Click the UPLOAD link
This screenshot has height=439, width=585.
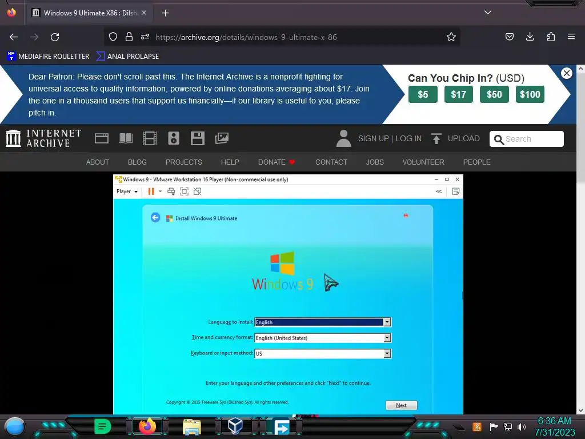(455, 138)
